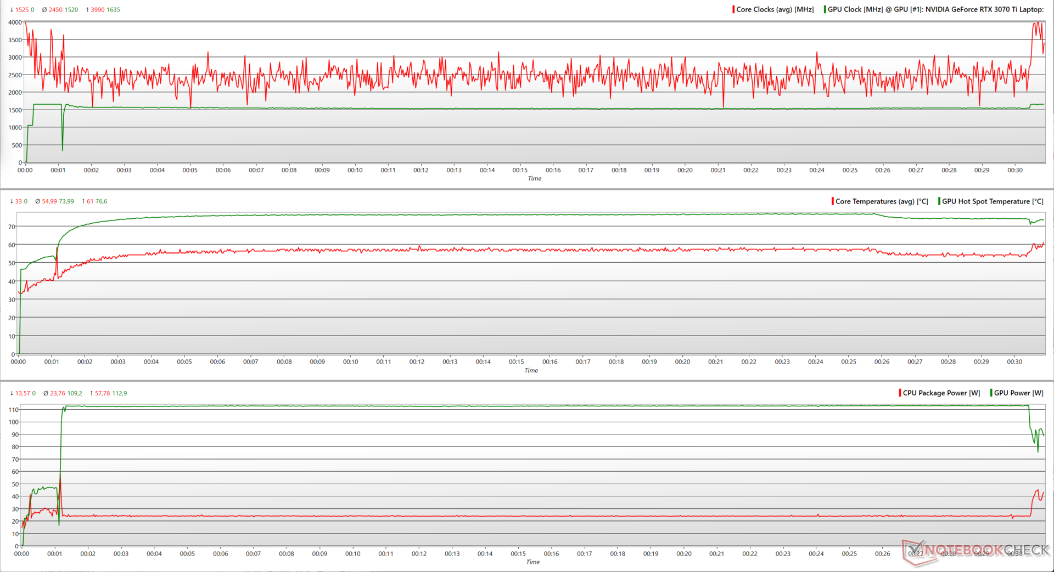Click the 00:05 time marker in power chart
Image resolution: width=1054 pixels, height=572 pixels.
(x=187, y=553)
